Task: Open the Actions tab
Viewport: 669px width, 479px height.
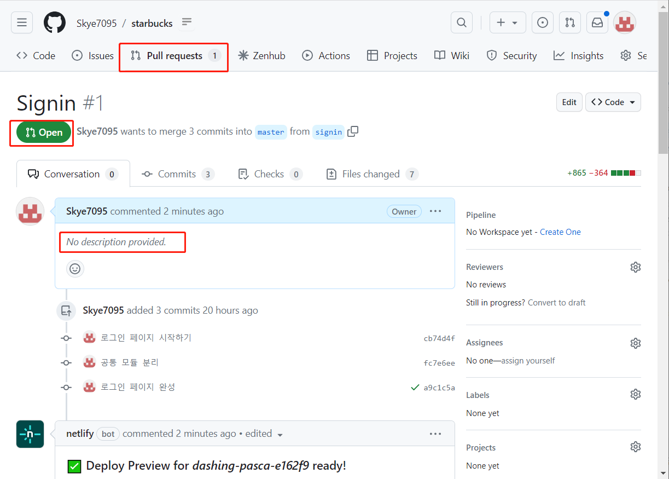Action: [x=326, y=56]
